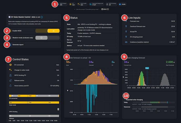Click the Tomorrow expected solar charging bar
This screenshot has height=123, width=181.
154,107
